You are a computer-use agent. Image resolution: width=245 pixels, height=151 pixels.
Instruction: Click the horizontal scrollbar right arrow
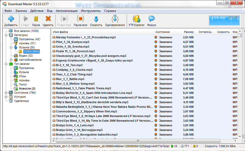coord(235,141)
